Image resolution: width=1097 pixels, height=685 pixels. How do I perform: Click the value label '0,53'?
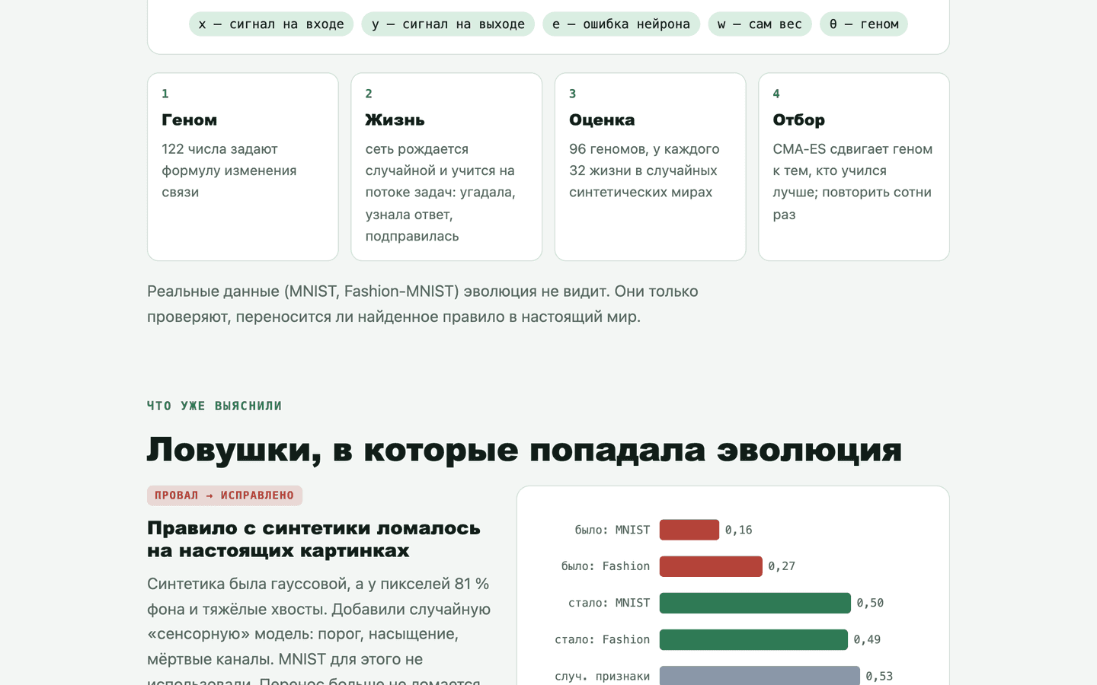(879, 676)
